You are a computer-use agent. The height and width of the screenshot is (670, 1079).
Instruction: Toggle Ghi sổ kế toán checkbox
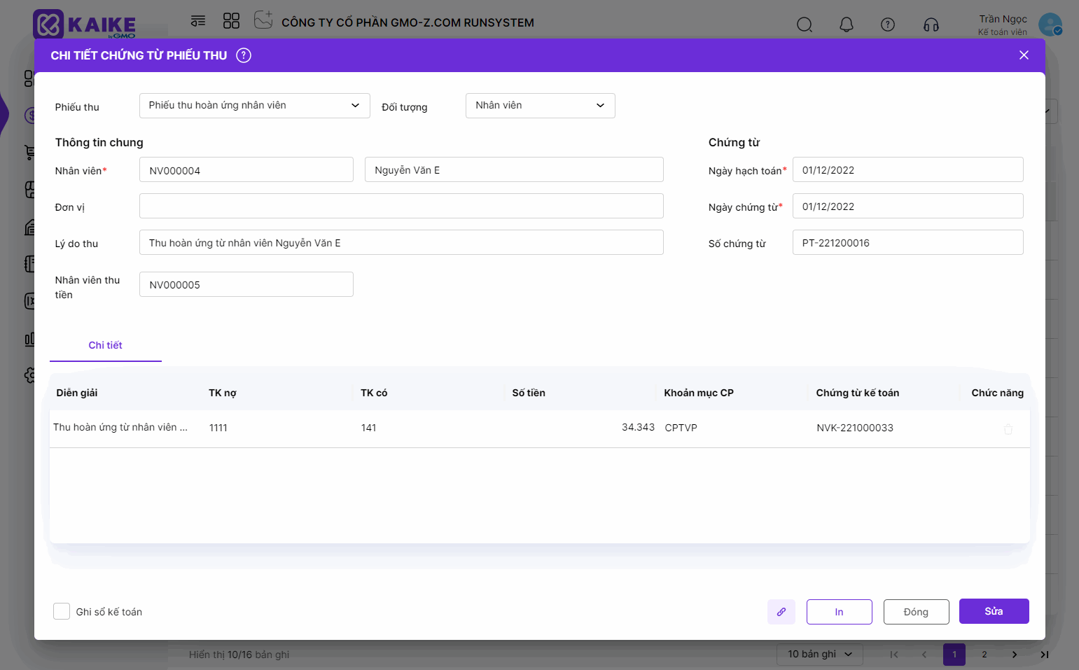click(x=62, y=611)
